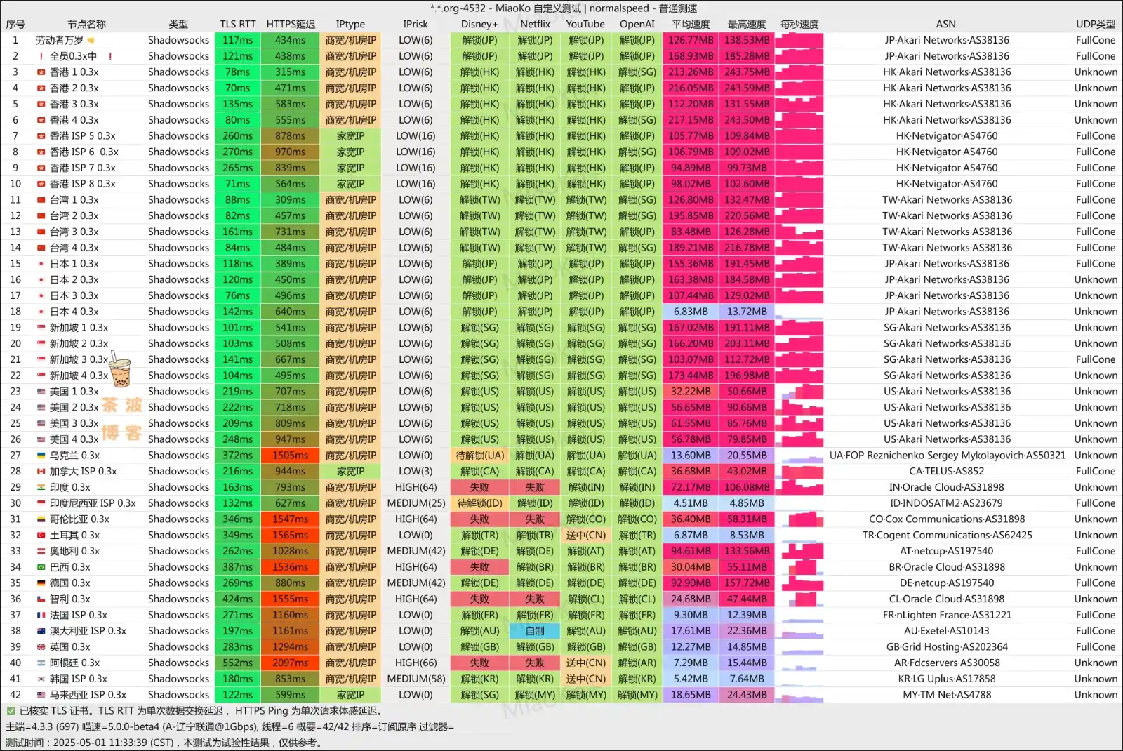Click the pointing hand emoji after 劳动者万岁
Viewport: 1123px width, 751px height.
[x=91, y=41]
